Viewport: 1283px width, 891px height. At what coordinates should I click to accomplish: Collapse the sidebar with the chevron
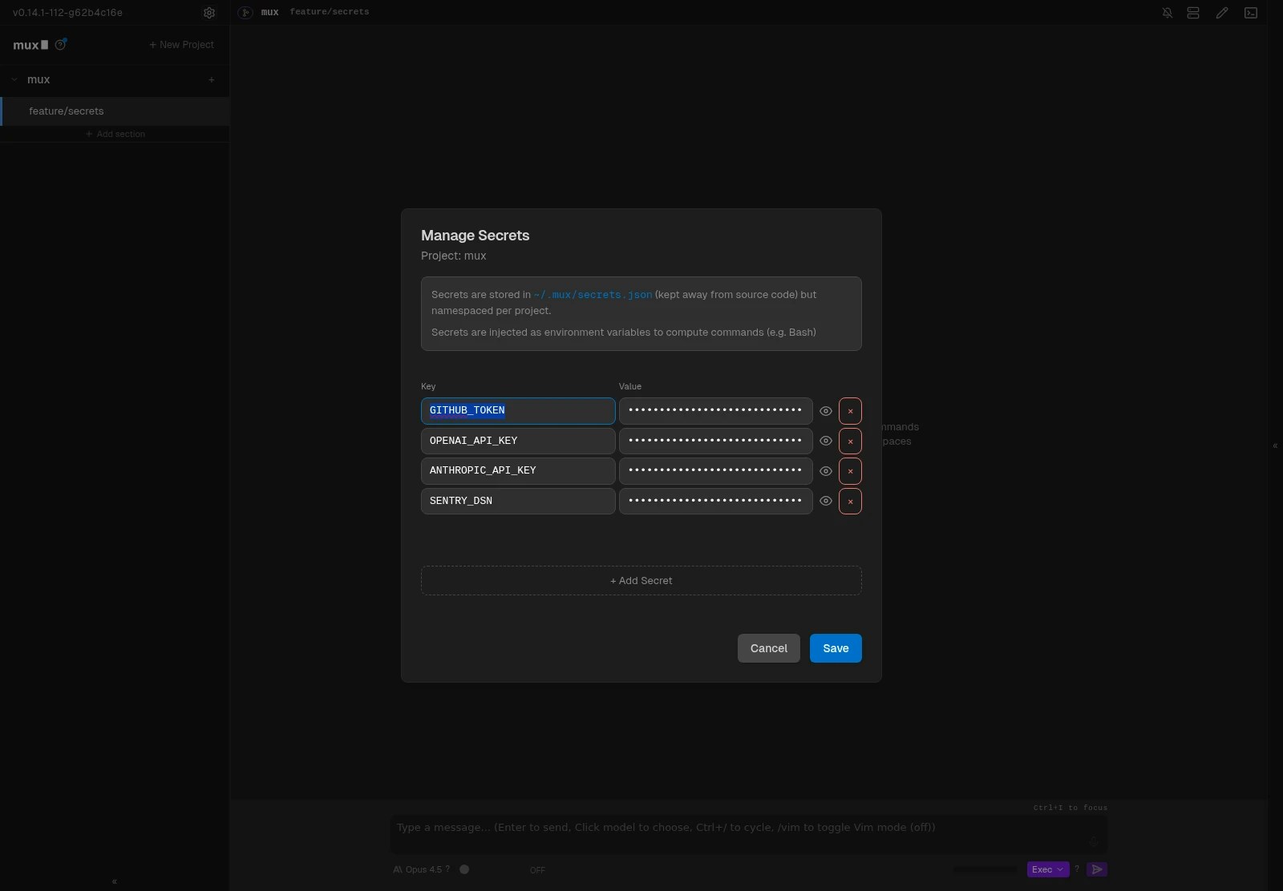tap(113, 882)
